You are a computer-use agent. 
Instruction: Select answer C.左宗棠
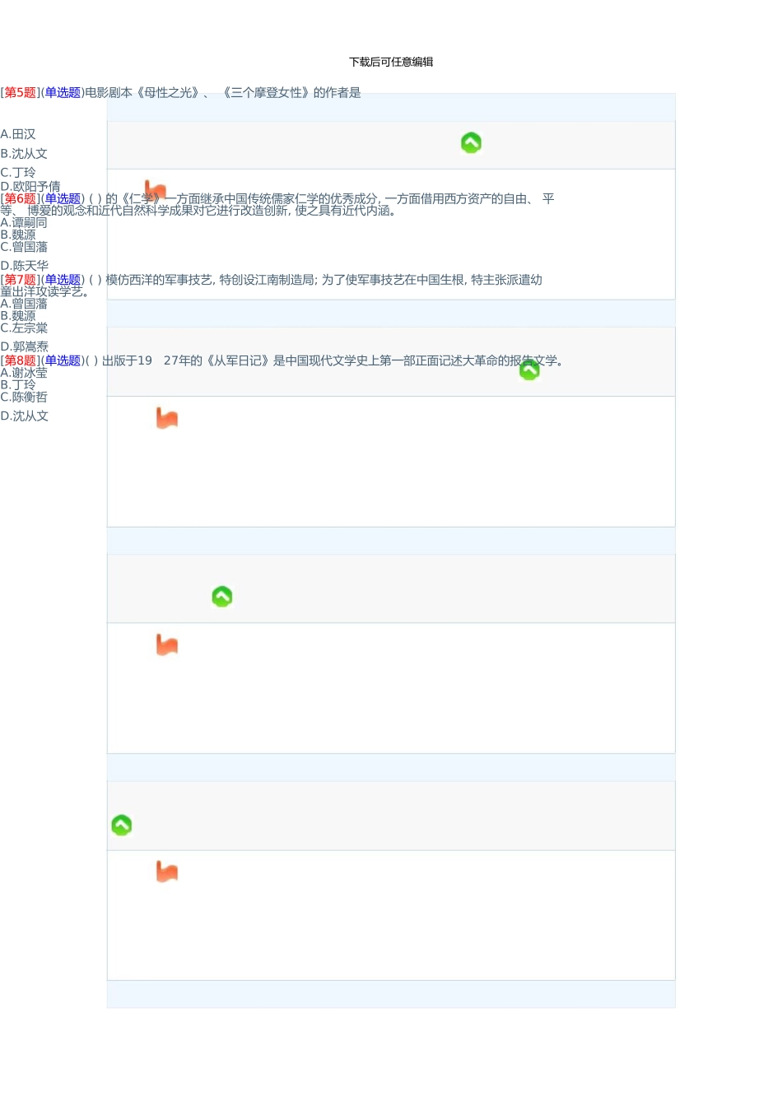(x=24, y=328)
